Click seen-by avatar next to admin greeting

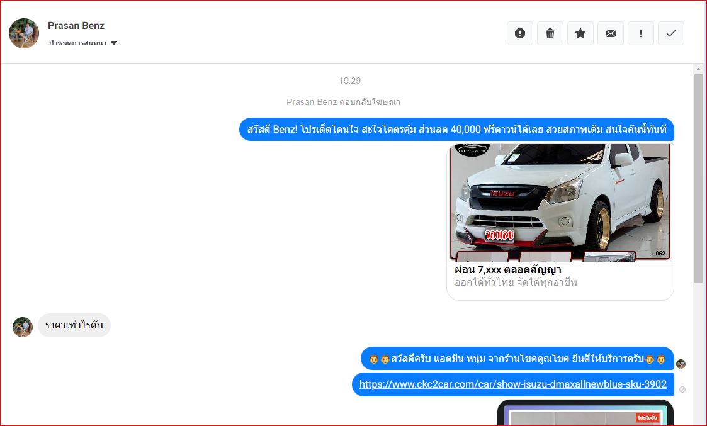681,364
